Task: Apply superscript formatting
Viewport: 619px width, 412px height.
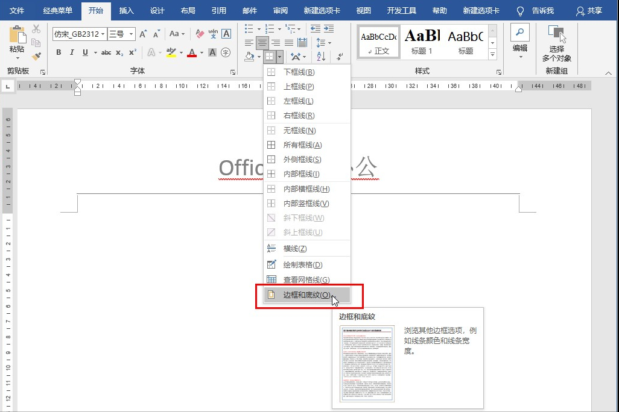Action: (133, 52)
